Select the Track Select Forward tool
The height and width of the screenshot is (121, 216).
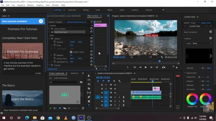coord(89,80)
